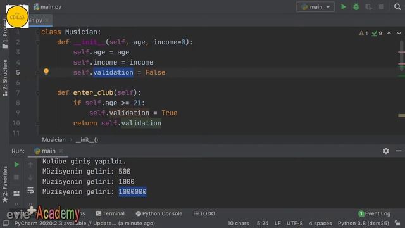405x228 pixels.
Task: Click the up arrow in Run panel sidebar
Action: (x=30, y=165)
